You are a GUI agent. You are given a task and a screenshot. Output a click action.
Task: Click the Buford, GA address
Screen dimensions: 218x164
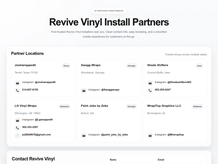(x=87, y=113)
